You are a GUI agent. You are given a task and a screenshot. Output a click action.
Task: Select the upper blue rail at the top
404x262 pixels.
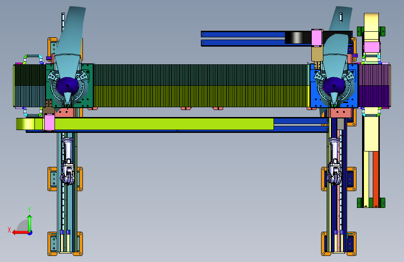pyautogui.click(x=243, y=34)
